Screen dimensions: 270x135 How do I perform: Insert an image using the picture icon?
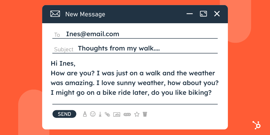117,114
